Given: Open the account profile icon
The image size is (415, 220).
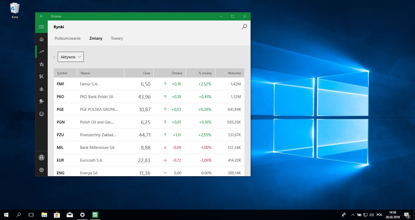Looking at the screenshot, I should click(x=41, y=157).
